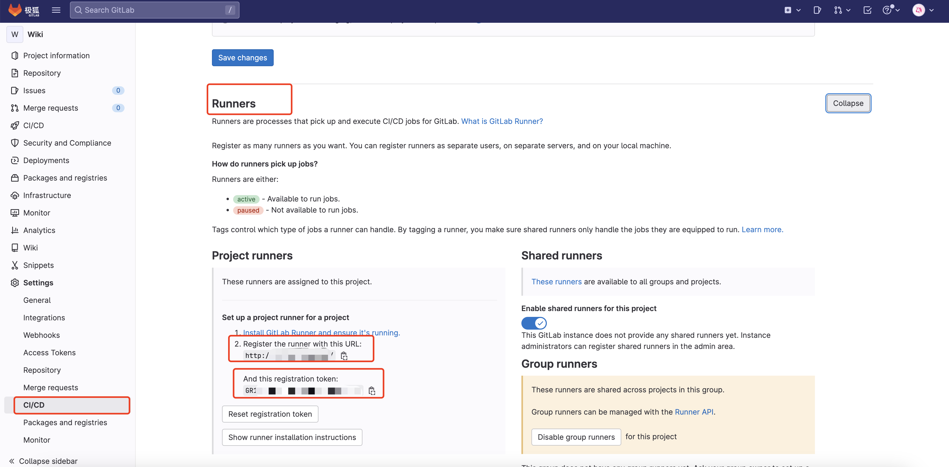949x467 pixels.
Task: Click the Merge requests count badge
Action: click(118, 108)
